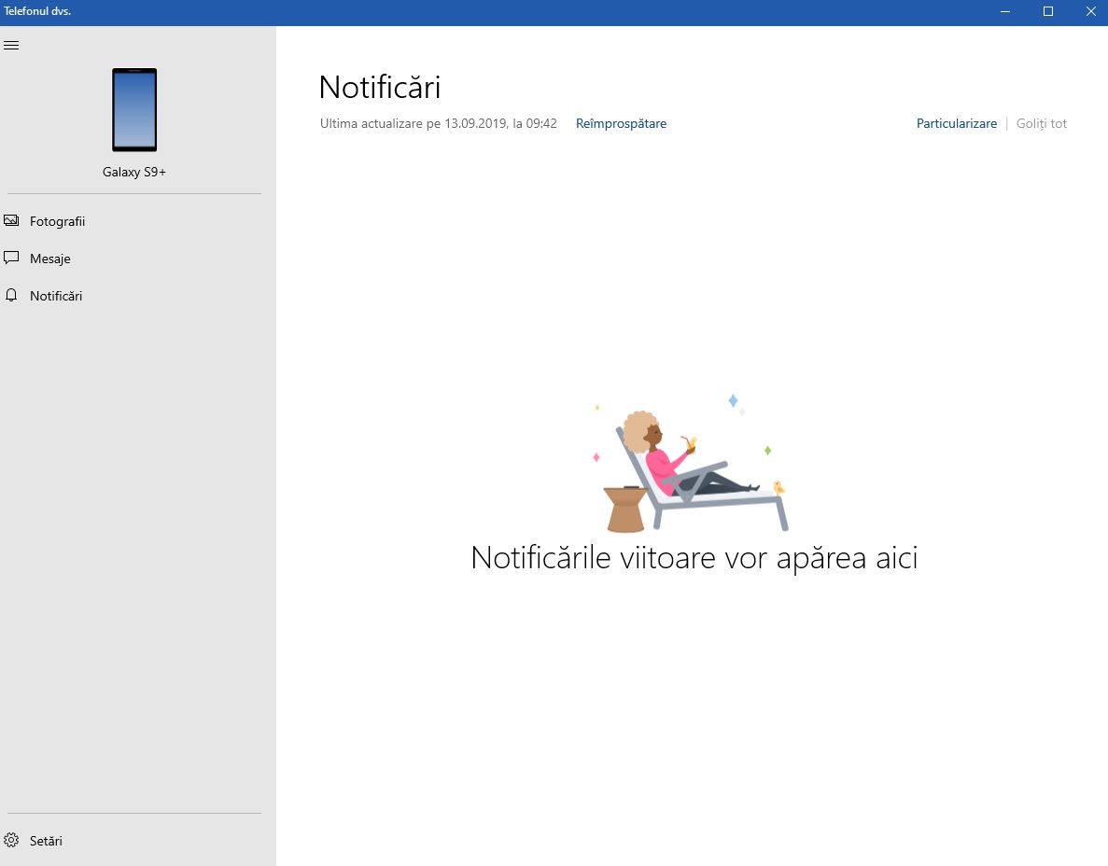The height and width of the screenshot is (866, 1108).
Task: Click the Notificări bell icon
Action: pyautogui.click(x=11, y=295)
